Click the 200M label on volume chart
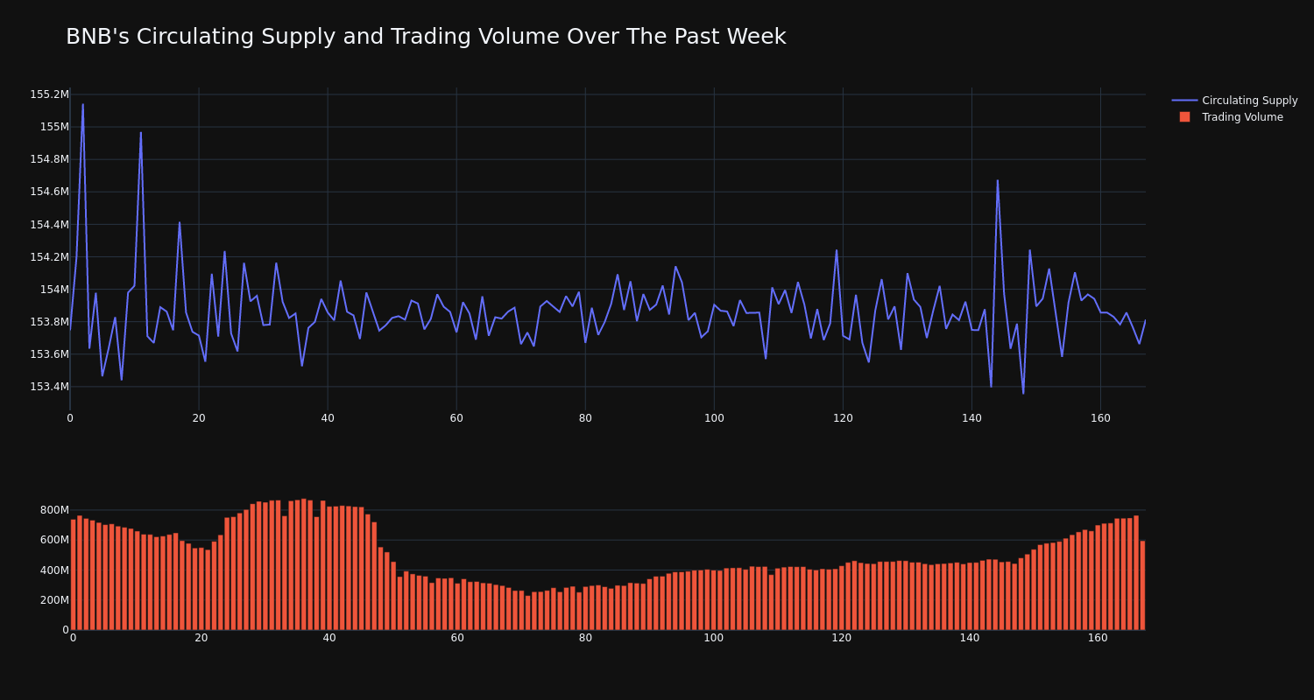The width and height of the screenshot is (1314, 700). (54, 600)
